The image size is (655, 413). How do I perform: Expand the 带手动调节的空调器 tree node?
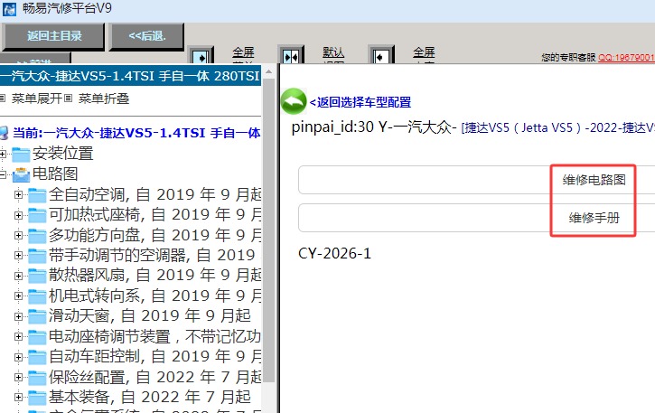pos(18,255)
